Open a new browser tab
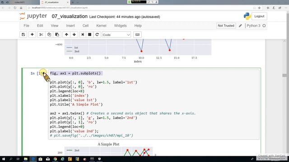 (73, 2)
